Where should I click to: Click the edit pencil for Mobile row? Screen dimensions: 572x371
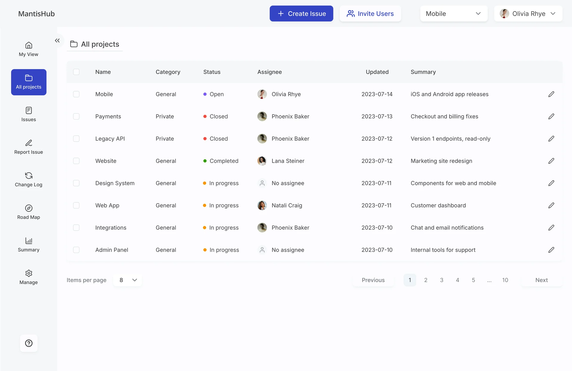[551, 94]
